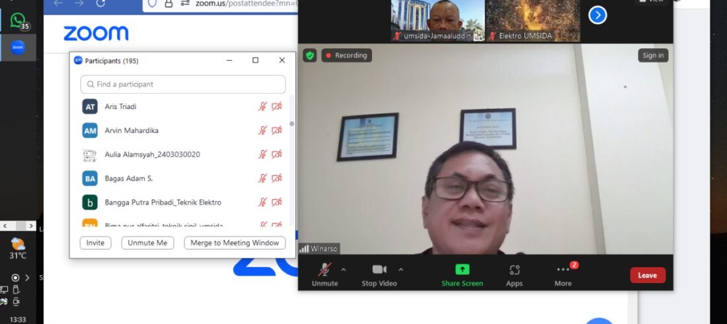Expand video options next to Stop Video
This screenshot has width=727, height=324.
click(401, 269)
